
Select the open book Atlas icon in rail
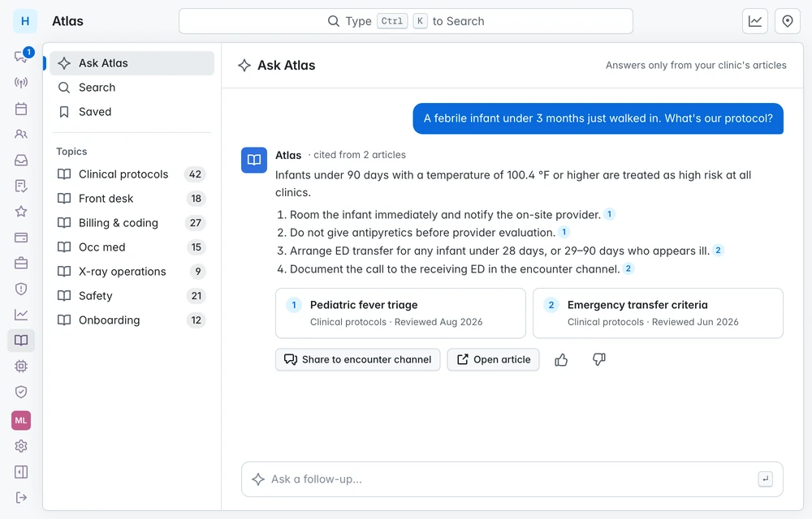(21, 340)
